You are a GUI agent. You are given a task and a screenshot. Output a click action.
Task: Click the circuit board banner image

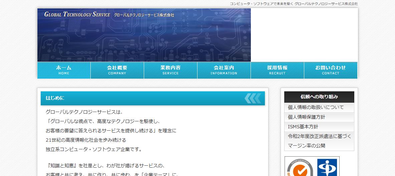coord(144,35)
